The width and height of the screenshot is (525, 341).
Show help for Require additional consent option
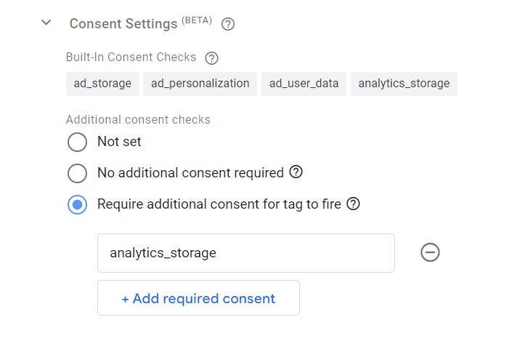tap(353, 204)
